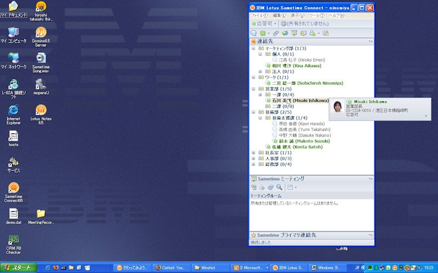Screen dimensions: 438x273
Task: Click the magnifier search meetings icon
Action: pos(279,187)
